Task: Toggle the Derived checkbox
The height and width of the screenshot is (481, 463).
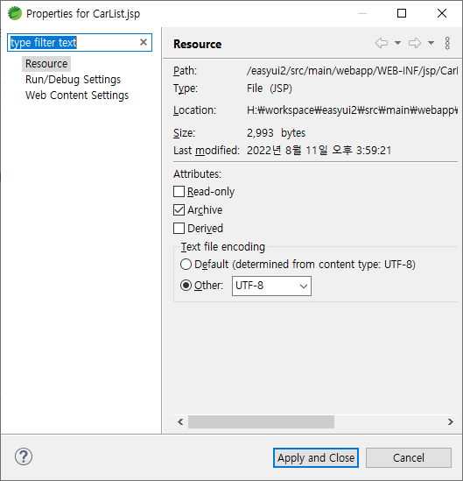Action: point(179,228)
